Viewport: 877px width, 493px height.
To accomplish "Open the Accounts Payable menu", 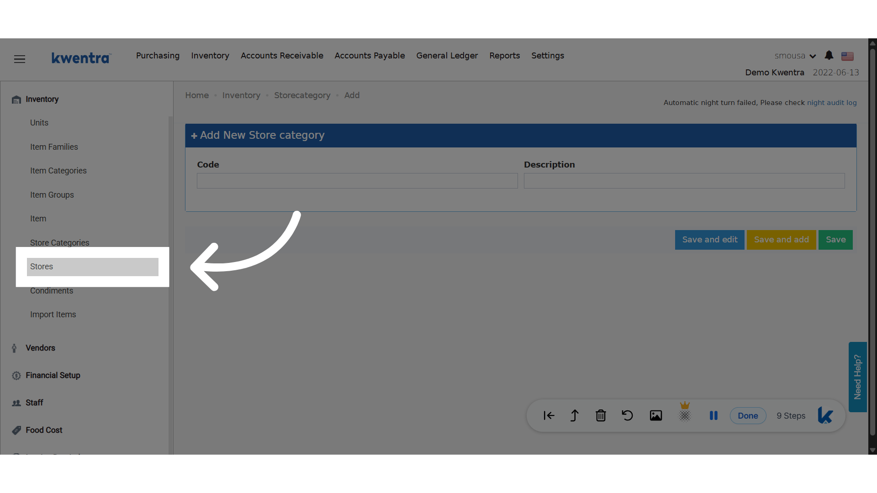I will point(370,56).
